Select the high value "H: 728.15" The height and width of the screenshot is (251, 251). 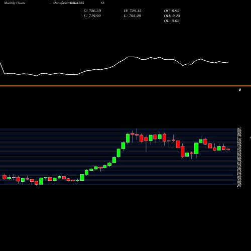click(133, 11)
